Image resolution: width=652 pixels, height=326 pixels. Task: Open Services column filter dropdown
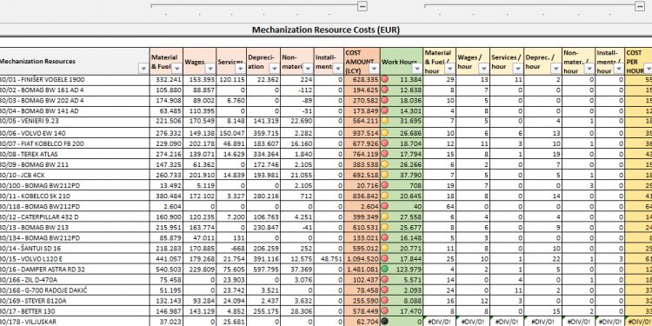[x=241, y=69]
